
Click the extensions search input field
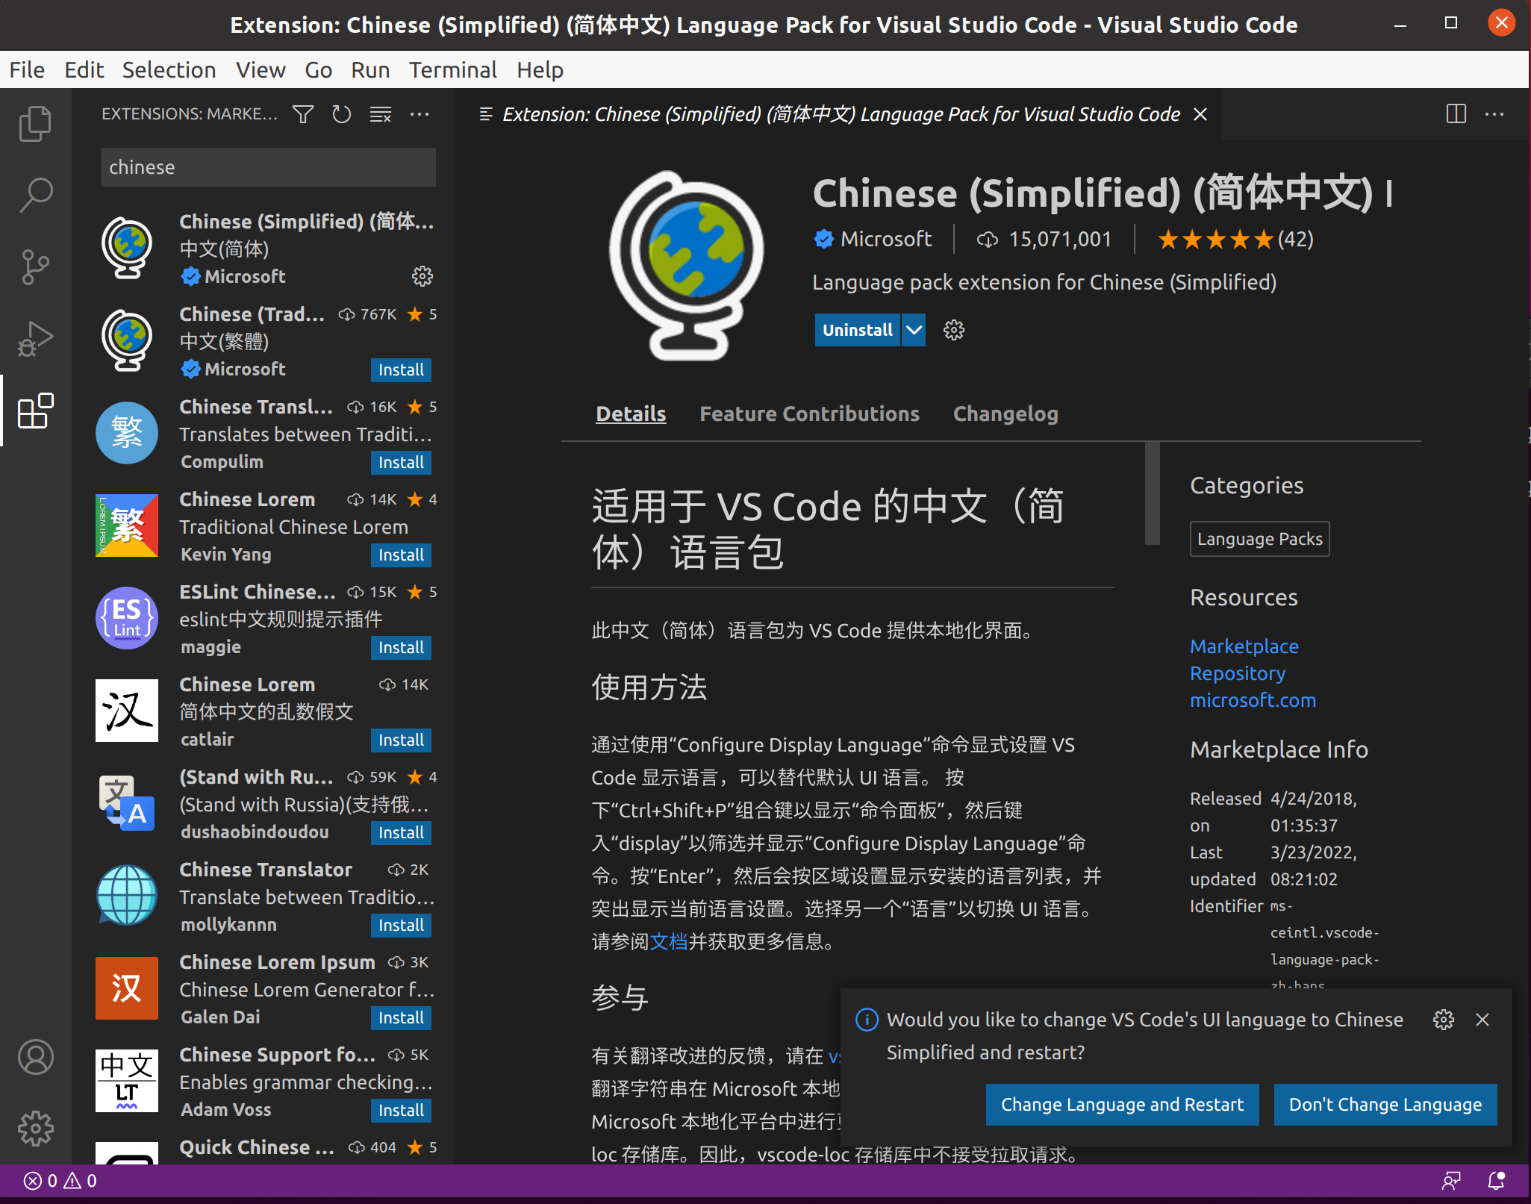[x=268, y=167]
